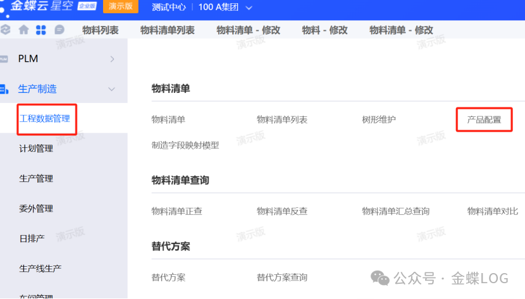Screen dimensions: 525x299
Task: Click the home icon in tab bar
Action: click(24, 30)
